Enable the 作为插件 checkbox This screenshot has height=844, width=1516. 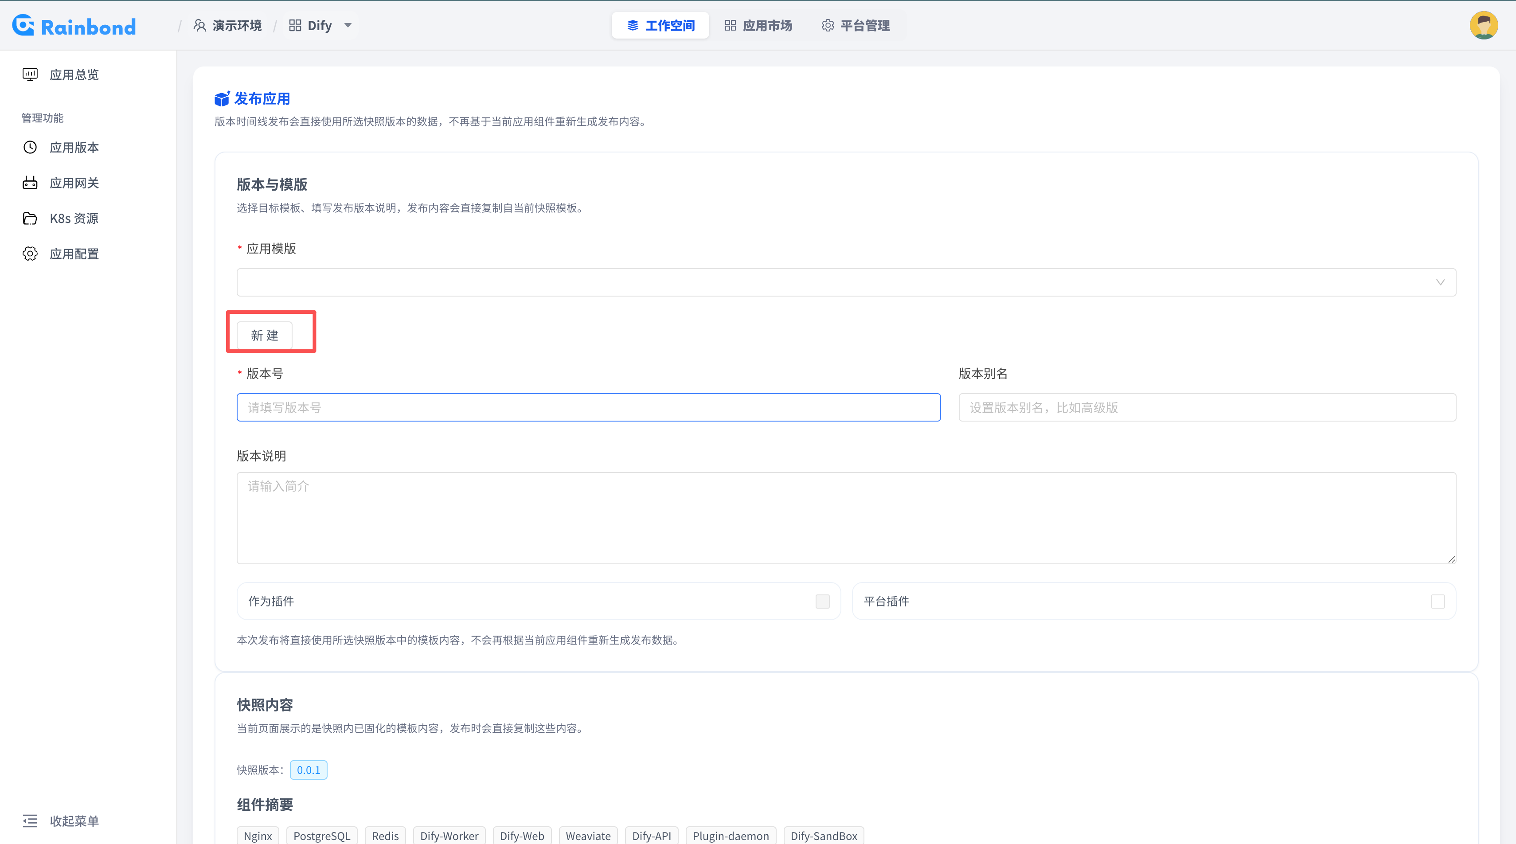[822, 601]
